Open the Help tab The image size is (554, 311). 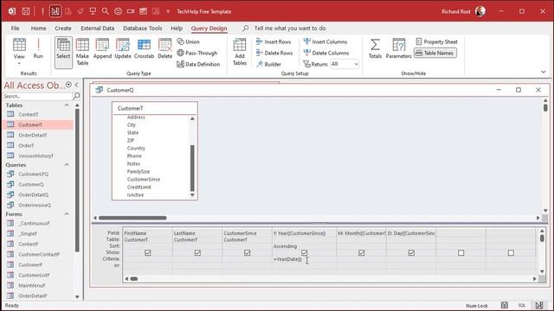coord(177,29)
